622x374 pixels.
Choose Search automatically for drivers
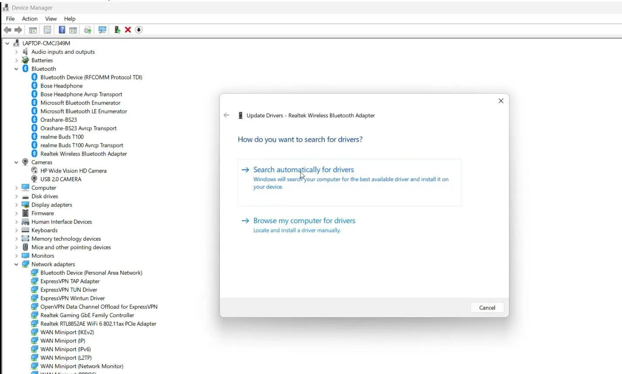coord(304,170)
